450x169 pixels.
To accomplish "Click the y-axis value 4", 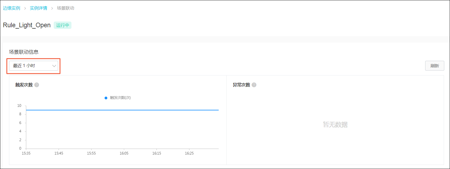I will pyautogui.click(x=20, y=131).
